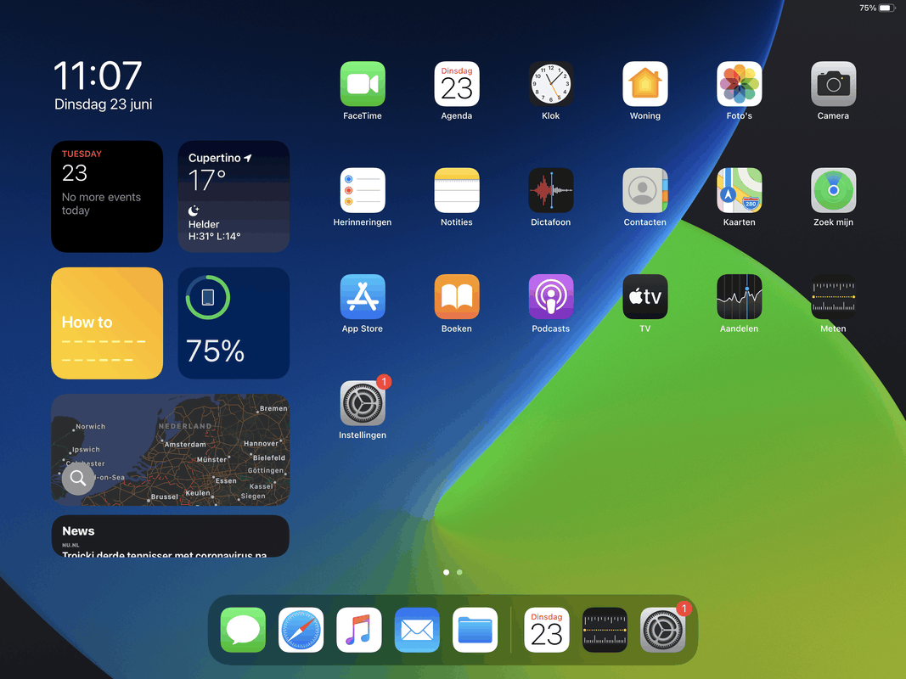Open the maps widget showing Nederland

[x=171, y=450]
